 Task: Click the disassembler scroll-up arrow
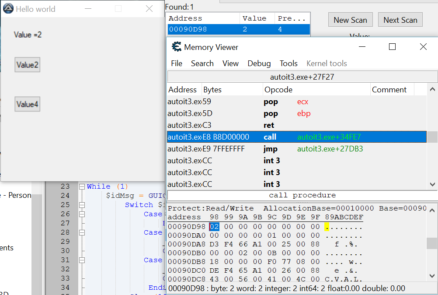pos(432,89)
